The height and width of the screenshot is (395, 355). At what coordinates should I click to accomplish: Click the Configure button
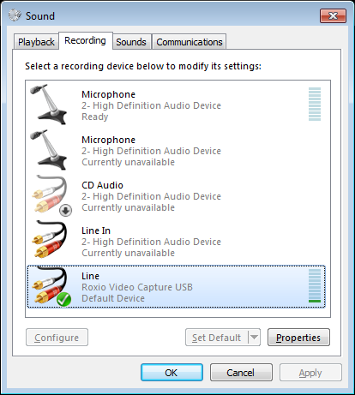pyautogui.click(x=57, y=338)
